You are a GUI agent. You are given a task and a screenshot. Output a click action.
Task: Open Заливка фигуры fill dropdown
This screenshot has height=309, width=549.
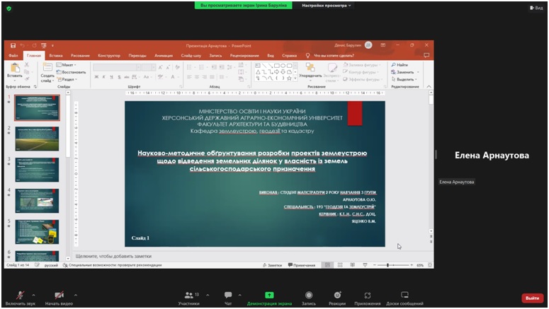click(x=361, y=65)
